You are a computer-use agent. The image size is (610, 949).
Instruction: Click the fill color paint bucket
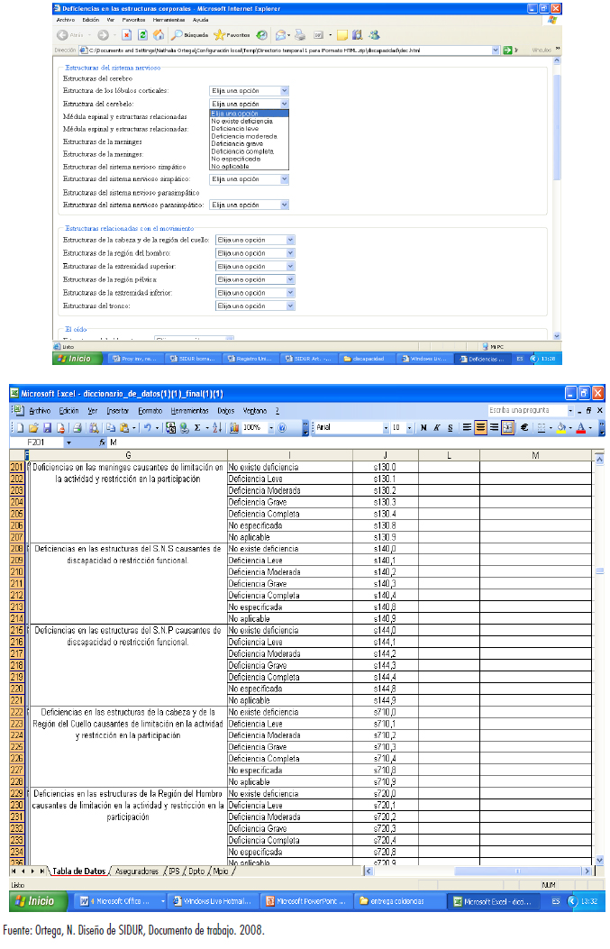point(560,427)
